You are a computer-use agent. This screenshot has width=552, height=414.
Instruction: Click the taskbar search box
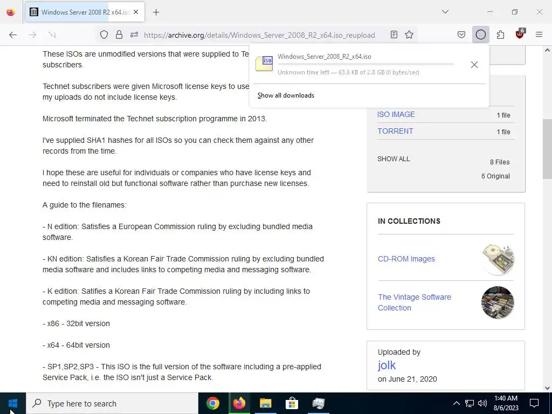pyautogui.click(x=112, y=403)
